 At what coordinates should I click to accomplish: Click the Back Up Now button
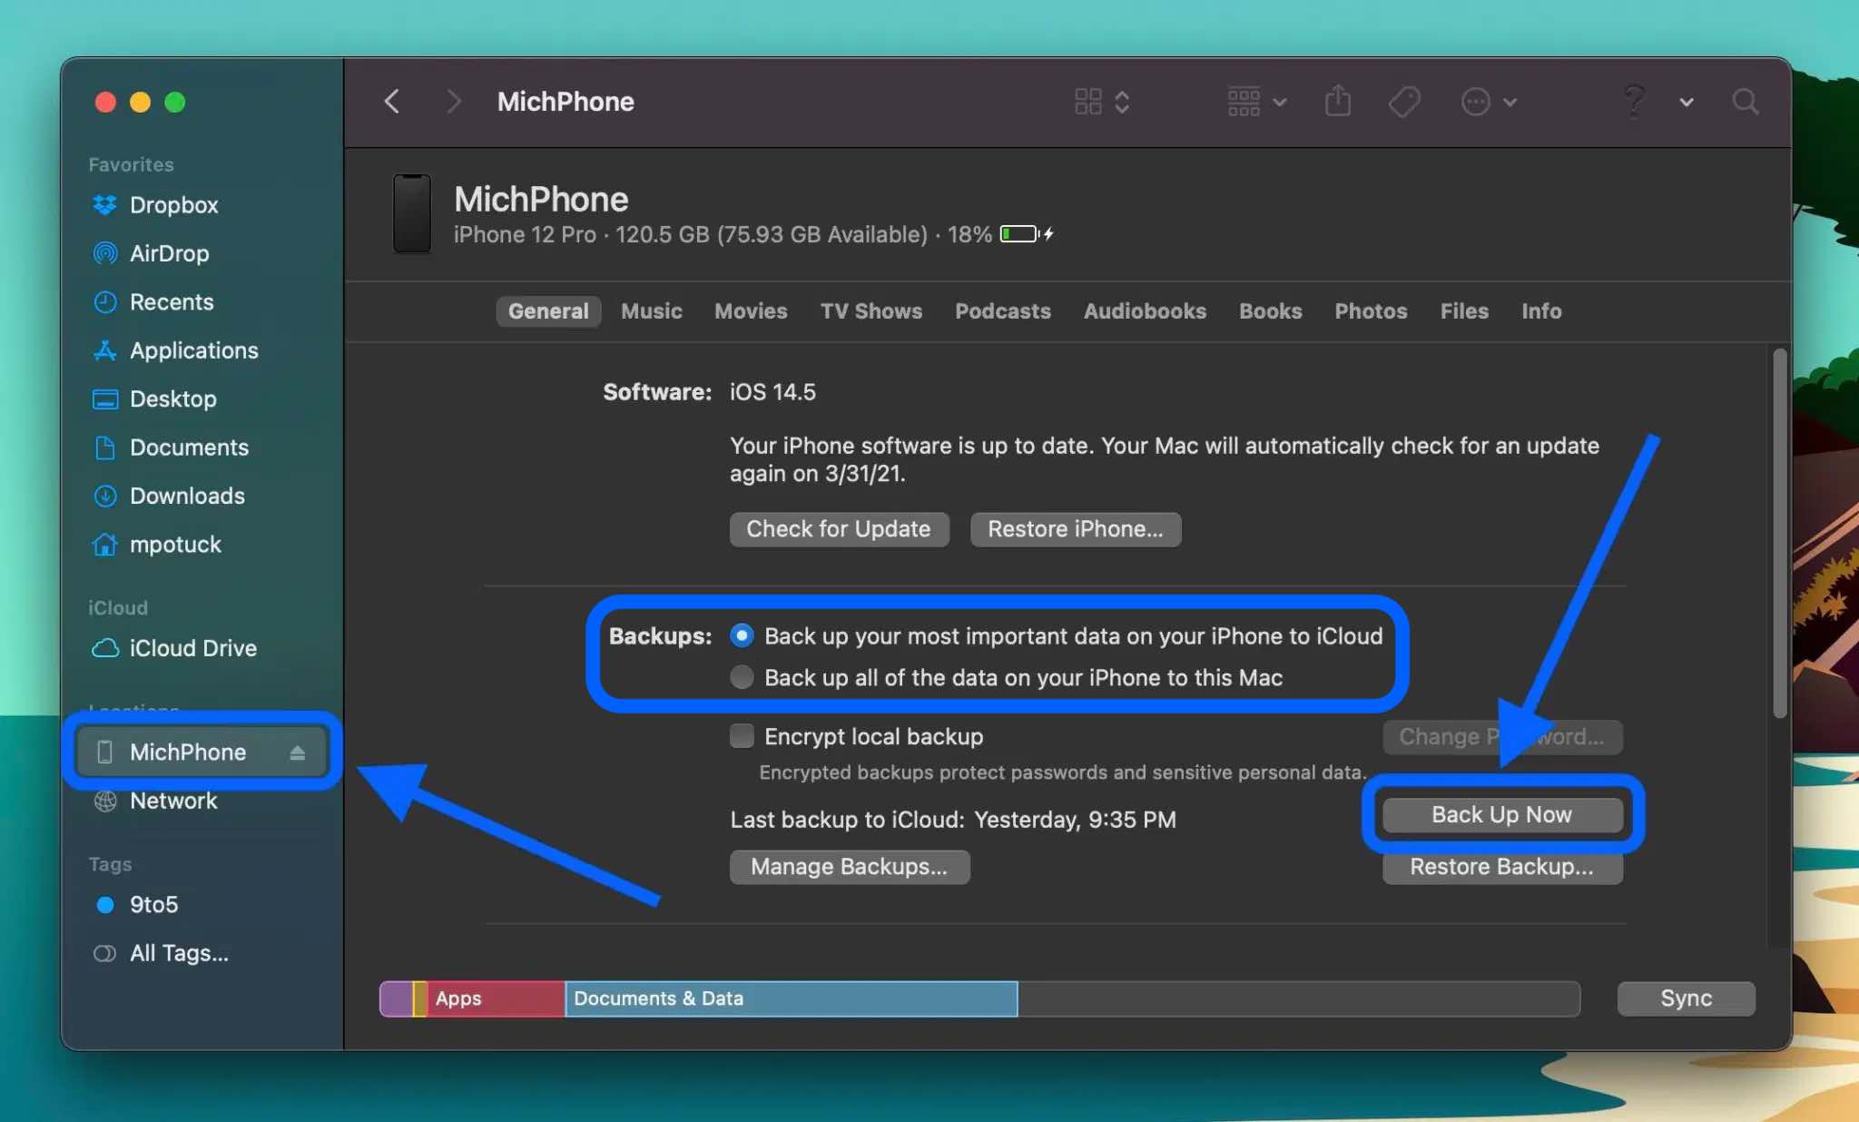(x=1501, y=814)
